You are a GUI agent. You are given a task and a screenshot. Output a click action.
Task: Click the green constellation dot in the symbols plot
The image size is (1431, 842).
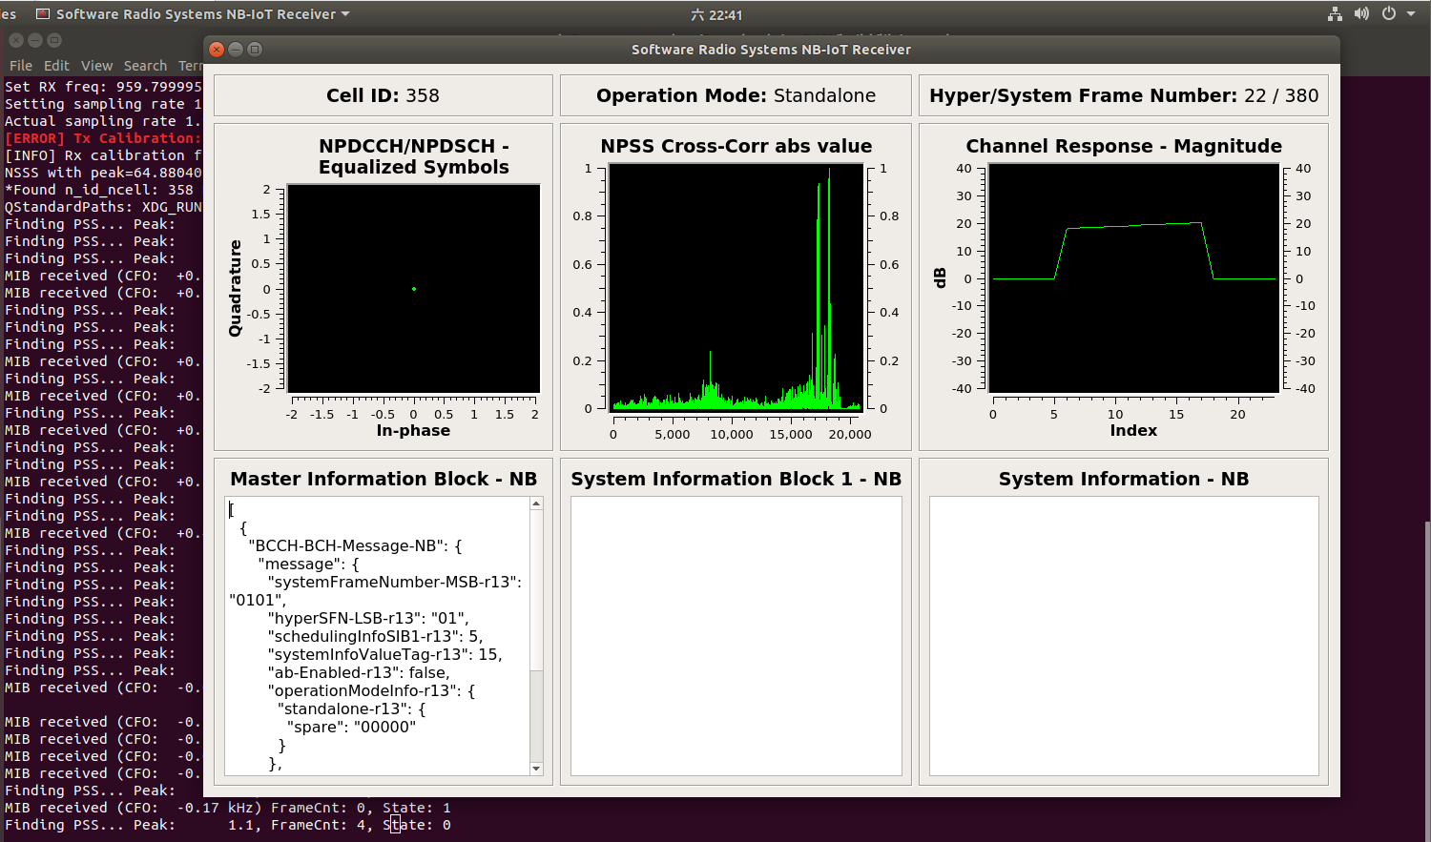pos(414,289)
